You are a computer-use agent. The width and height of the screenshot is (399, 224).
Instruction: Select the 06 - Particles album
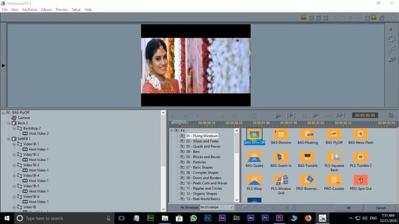pyautogui.click(x=196, y=162)
